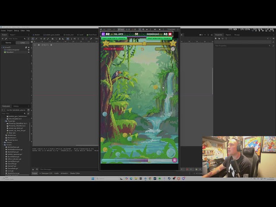The height and width of the screenshot is (207, 276).
Task: Go to previous object in Inspector history
Action: point(268,38)
